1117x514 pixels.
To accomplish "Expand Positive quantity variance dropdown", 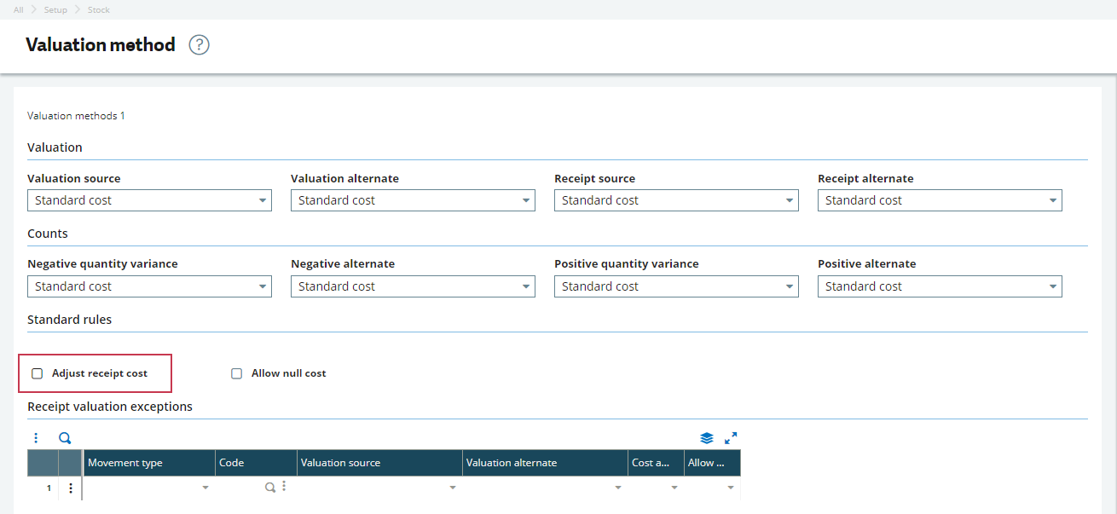I will 676,286.
